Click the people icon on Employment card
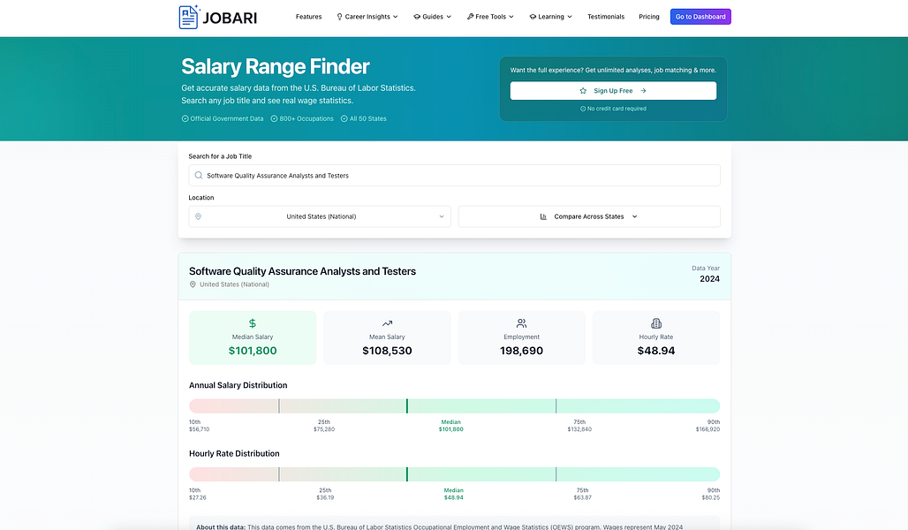This screenshot has width=908, height=530. pyautogui.click(x=522, y=323)
